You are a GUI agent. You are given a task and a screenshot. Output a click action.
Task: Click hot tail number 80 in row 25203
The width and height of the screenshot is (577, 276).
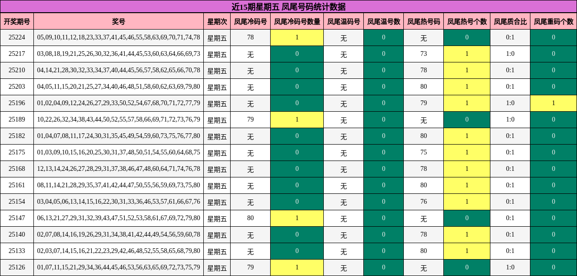pyautogui.click(x=424, y=87)
